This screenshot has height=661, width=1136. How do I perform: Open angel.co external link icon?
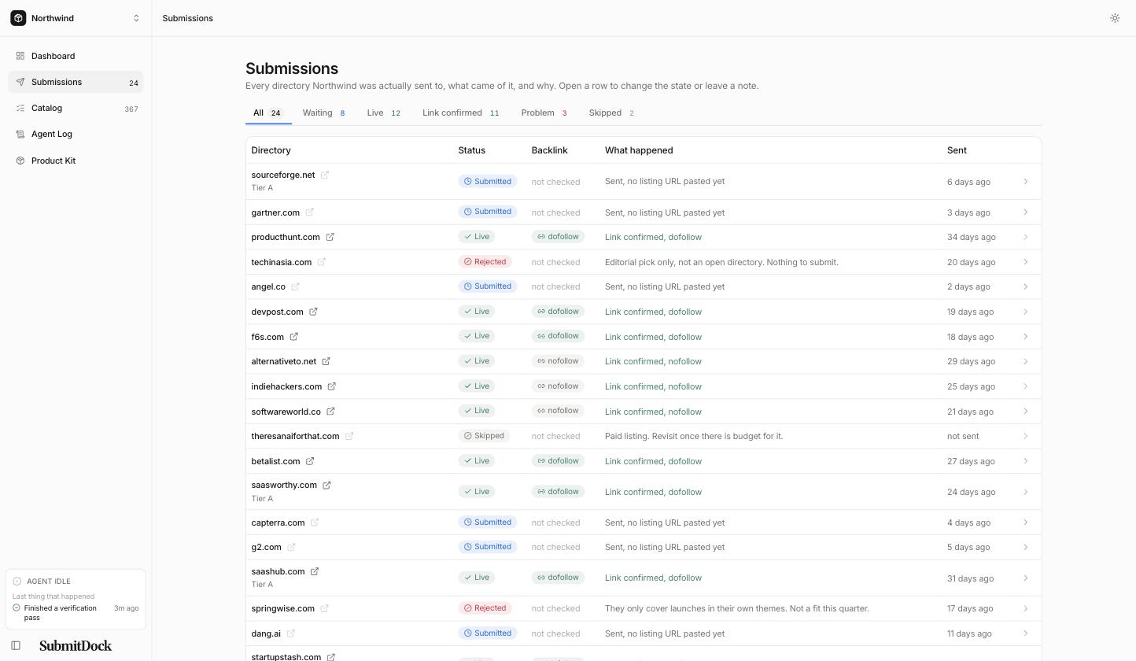point(296,286)
